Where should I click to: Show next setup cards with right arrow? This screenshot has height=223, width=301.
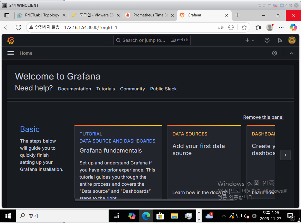tap(286, 155)
